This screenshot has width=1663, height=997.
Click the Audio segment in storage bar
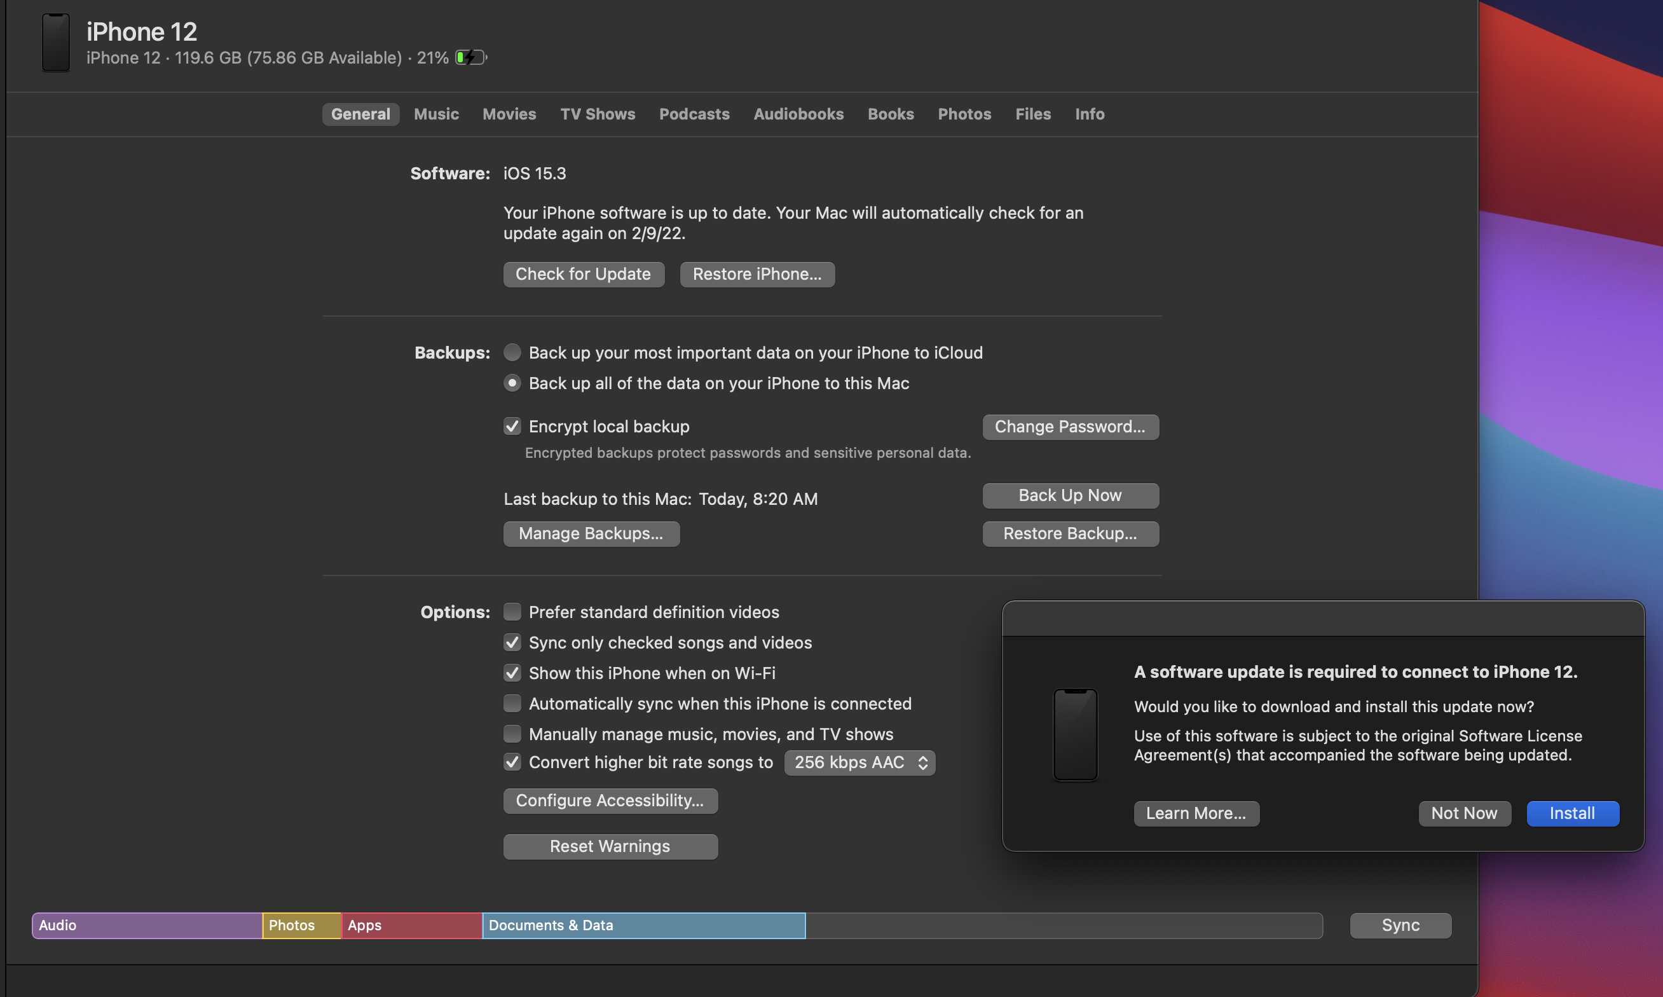coord(146,925)
